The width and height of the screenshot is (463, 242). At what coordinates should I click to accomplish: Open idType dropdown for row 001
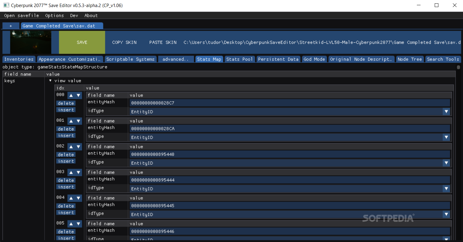446,137
